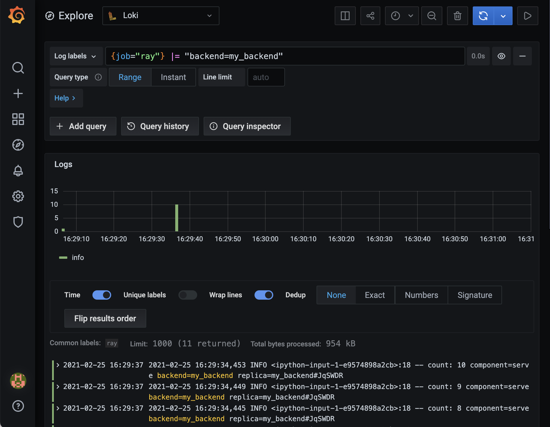Click the user avatar in the sidebar
The image size is (550, 427).
18,381
